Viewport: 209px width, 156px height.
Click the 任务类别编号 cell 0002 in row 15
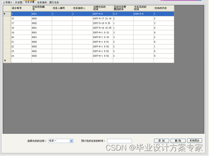[42, 19]
